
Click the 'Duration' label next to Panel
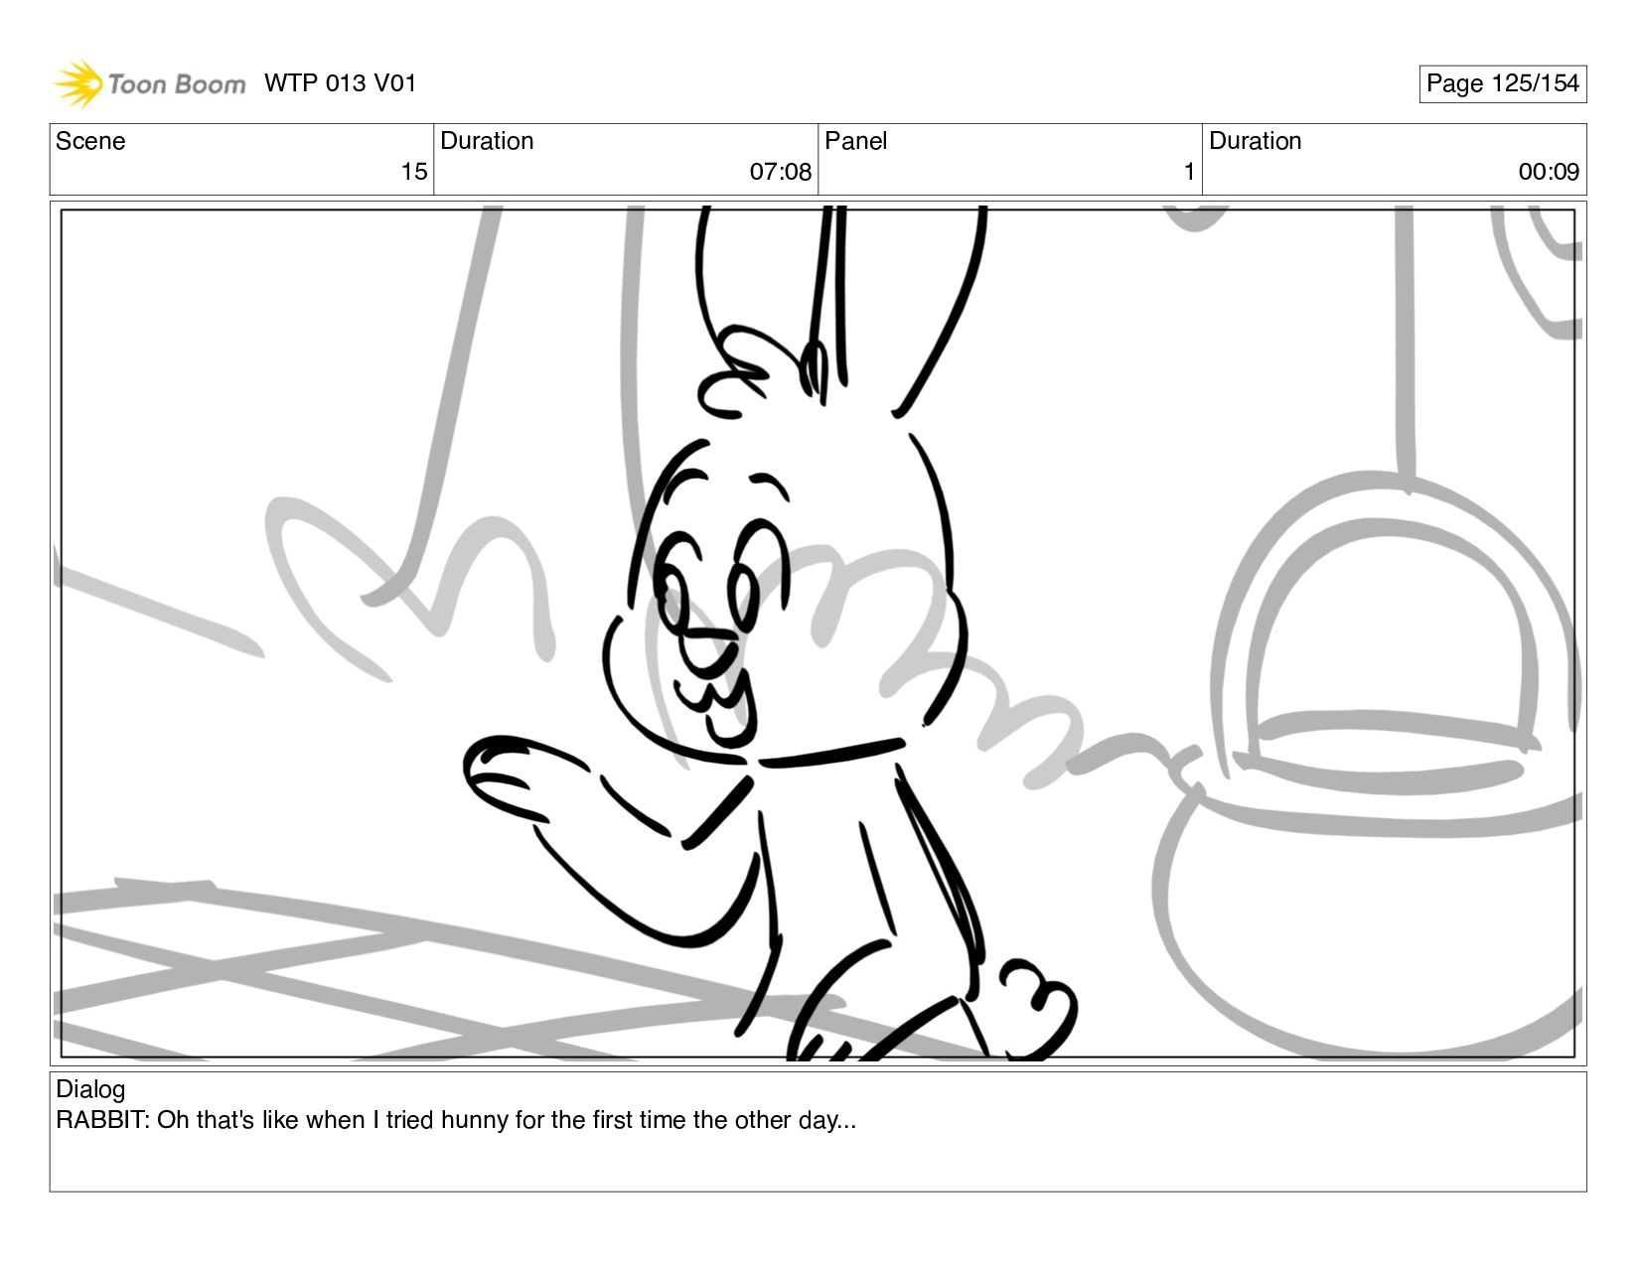tap(1255, 141)
